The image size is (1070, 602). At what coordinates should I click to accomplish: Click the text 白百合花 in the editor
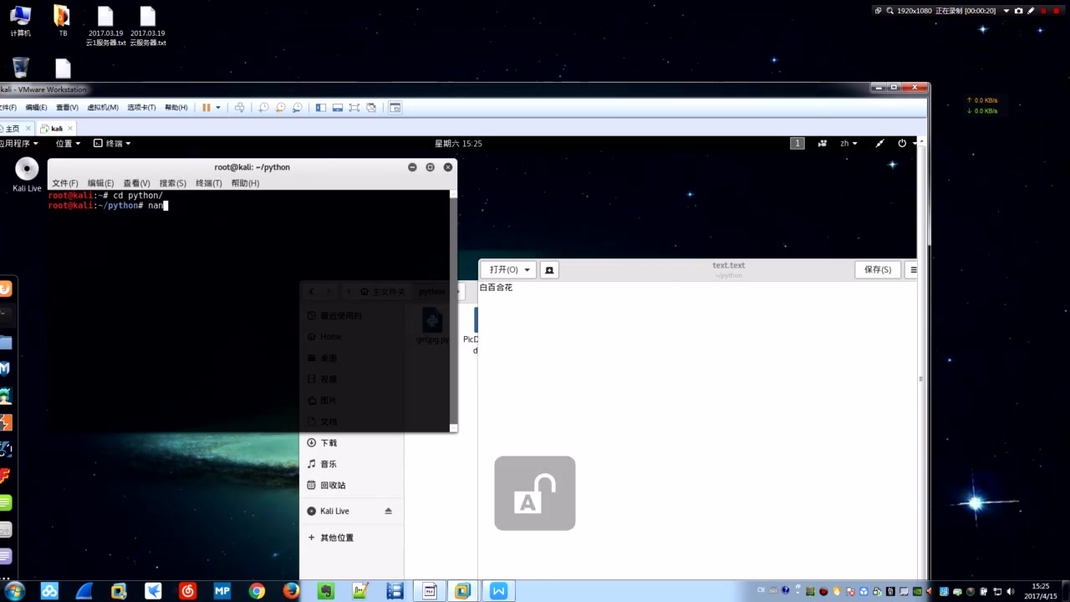(496, 288)
